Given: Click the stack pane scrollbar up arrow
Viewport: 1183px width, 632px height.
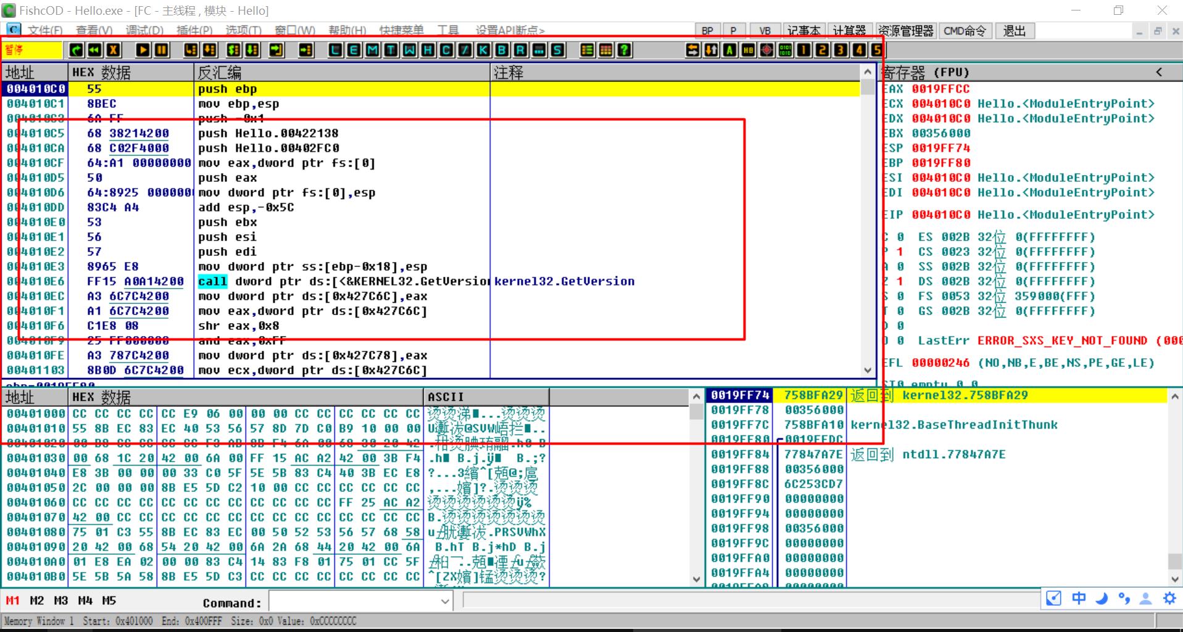Looking at the screenshot, I should (x=1175, y=396).
